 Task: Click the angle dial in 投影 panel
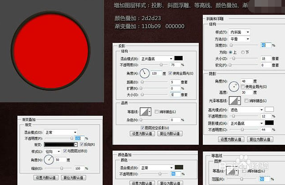(x=145, y=73)
